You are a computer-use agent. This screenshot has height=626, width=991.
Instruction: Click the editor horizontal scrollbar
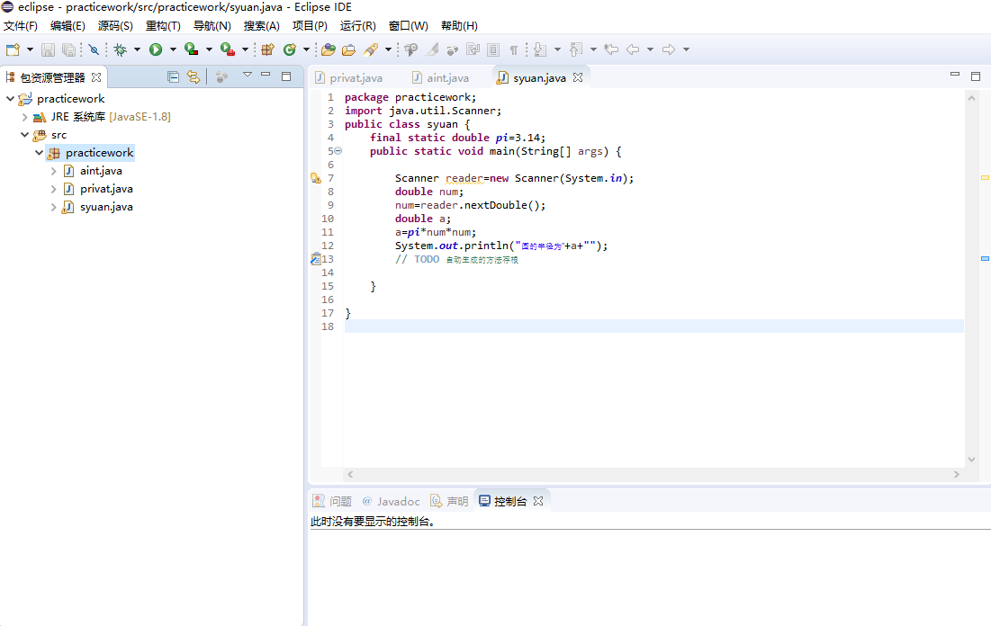coord(653,474)
